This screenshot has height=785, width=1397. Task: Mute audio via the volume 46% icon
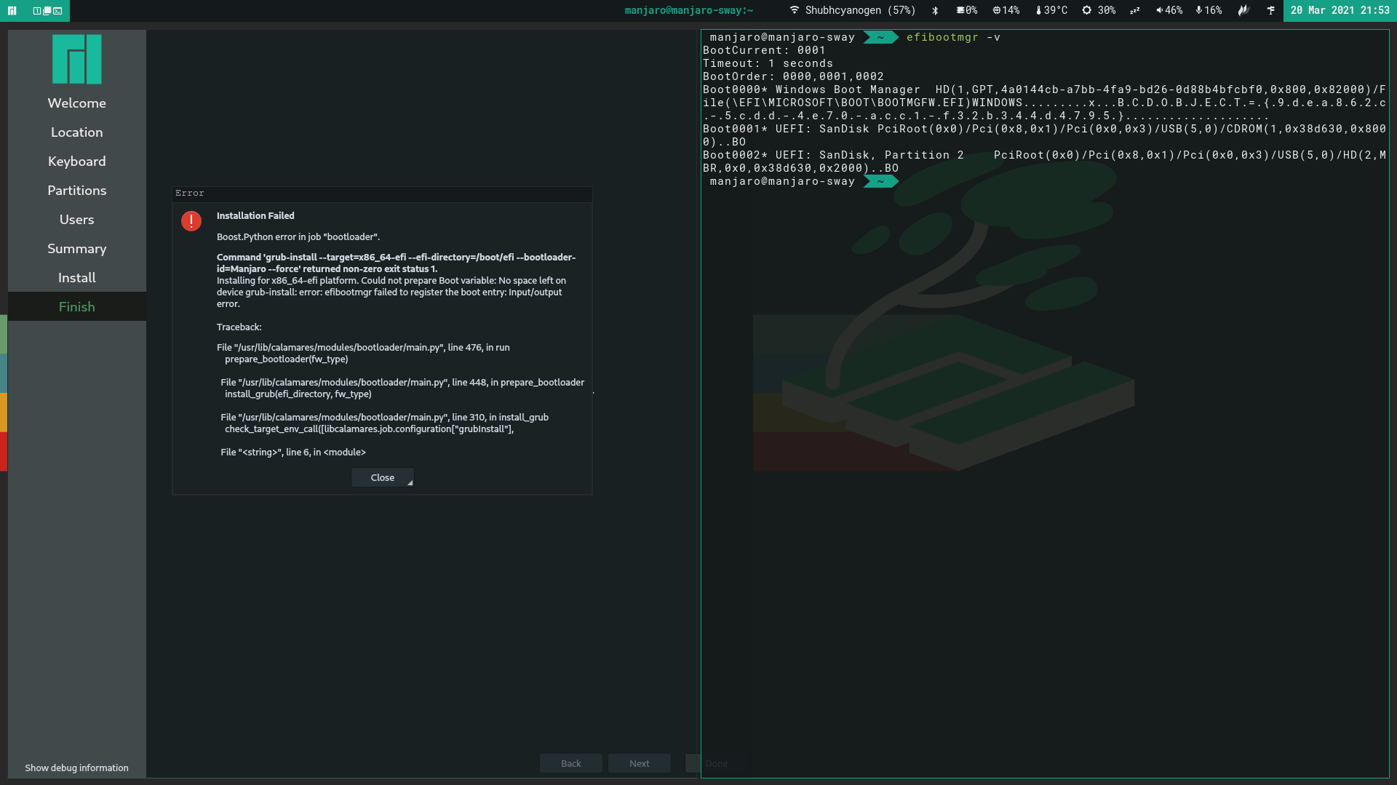[1169, 11]
